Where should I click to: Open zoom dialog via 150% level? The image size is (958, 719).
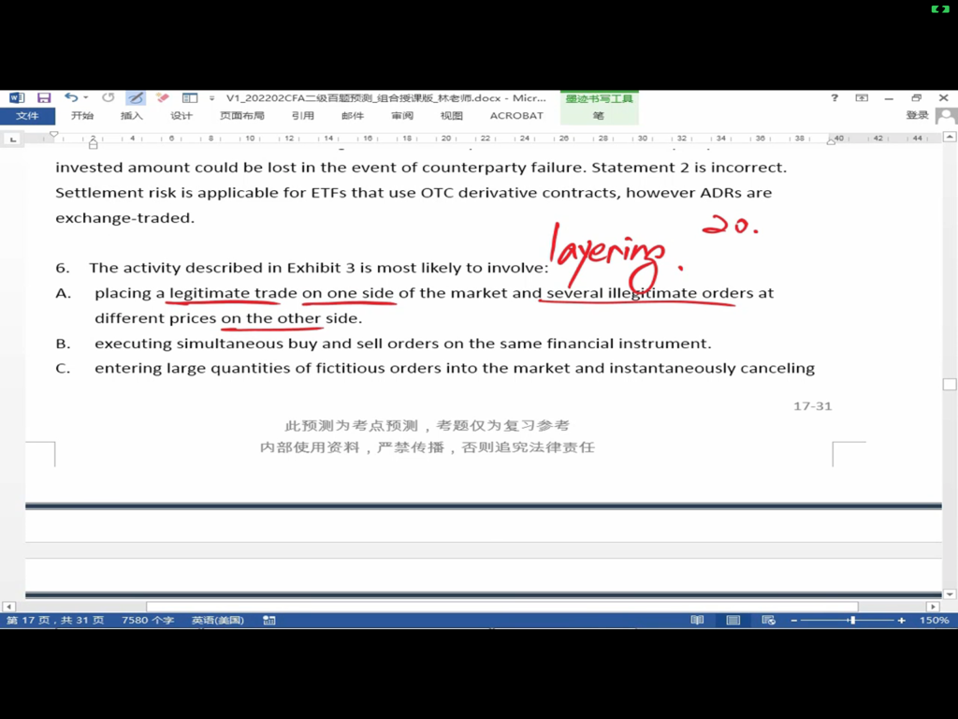(x=935, y=620)
